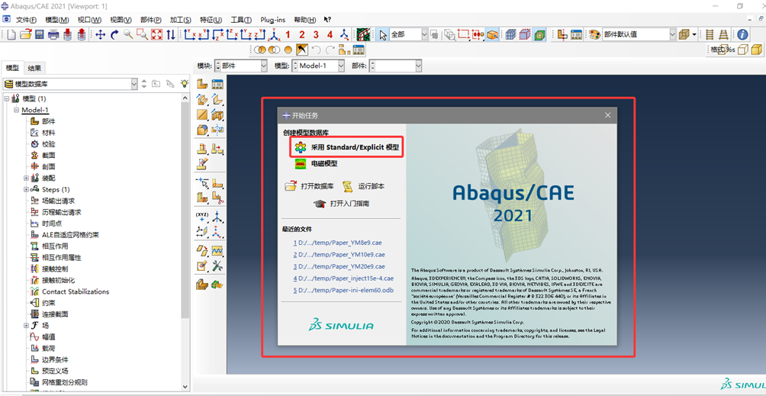766x396 pixels.
Task: Apply custom view number 3
Action: tap(316, 34)
